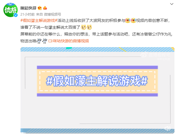179x136 pixels.
Task: Click the gold crown membership badge
Action: click(40, 8)
